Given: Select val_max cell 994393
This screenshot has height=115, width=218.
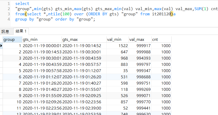Looking at the screenshot, I should coord(140,58).
